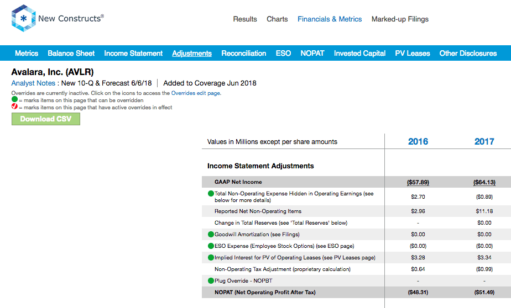This screenshot has width=511, height=308.
Task: Open the NOPAT section
Action: [x=312, y=54]
